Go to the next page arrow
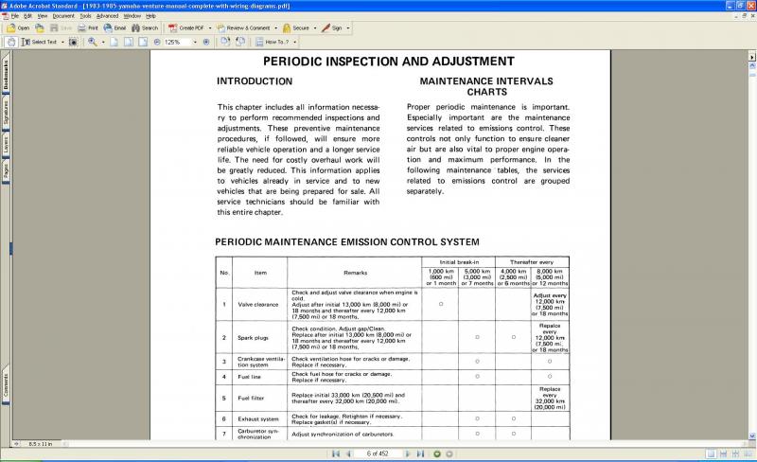757x462 pixels. [x=407, y=453]
